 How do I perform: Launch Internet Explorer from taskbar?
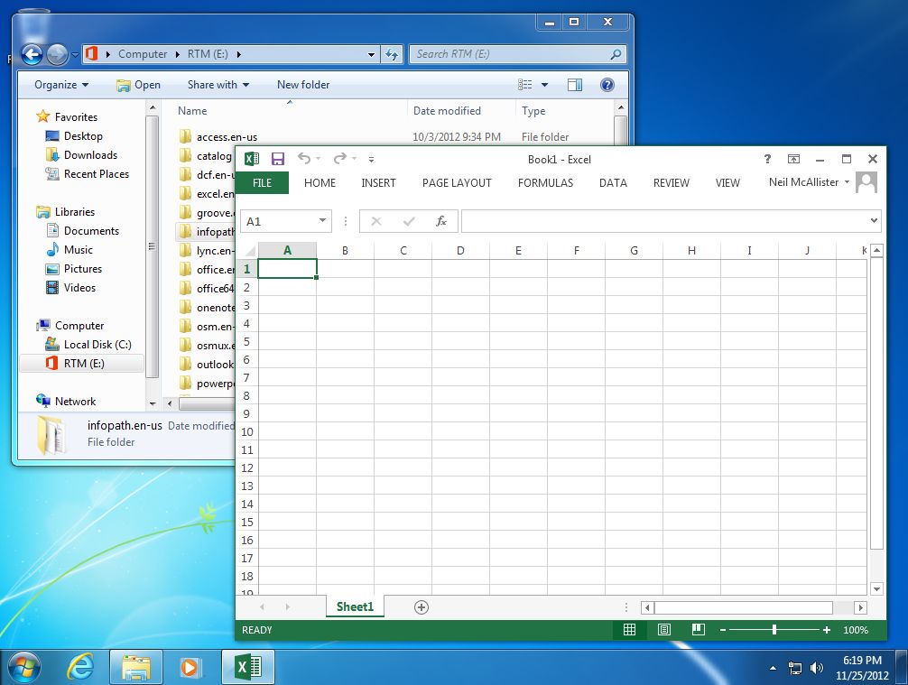click(x=80, y=668)
